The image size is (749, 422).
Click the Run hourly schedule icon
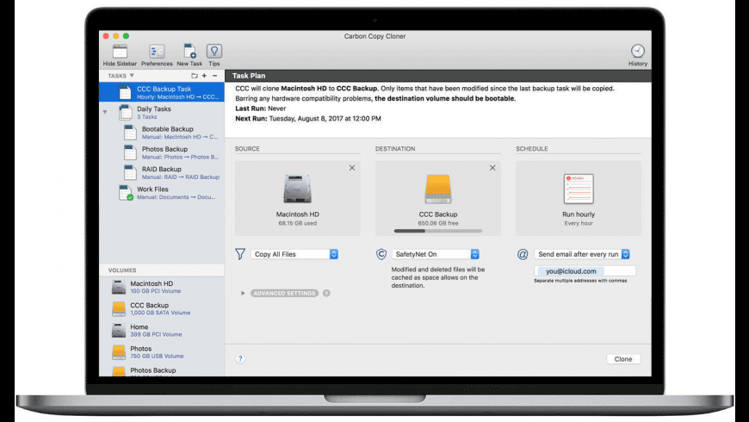[579, 189]
